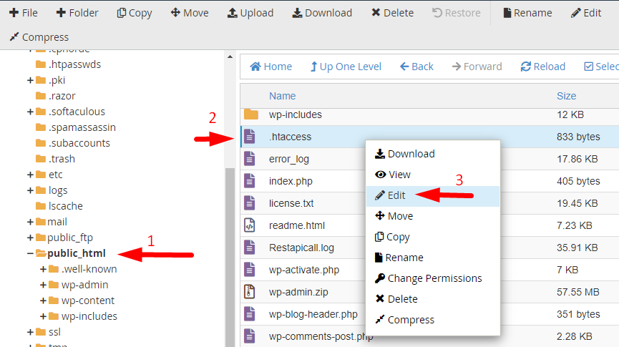Screen dimensions: 619x347
Task: Click the toolbar Rename button
Action: 527,13
